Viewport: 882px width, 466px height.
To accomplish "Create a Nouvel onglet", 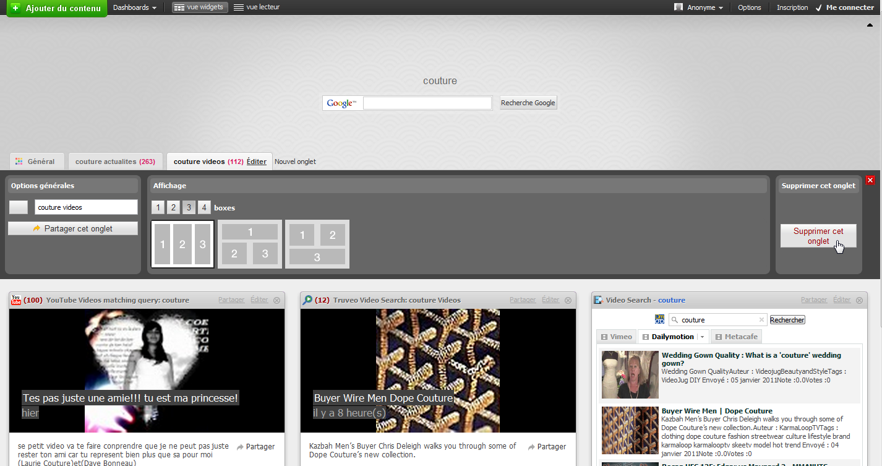I will coord(295,162).
